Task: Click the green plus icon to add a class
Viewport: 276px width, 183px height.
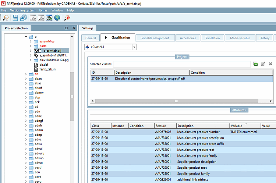Action: (255, 64)
